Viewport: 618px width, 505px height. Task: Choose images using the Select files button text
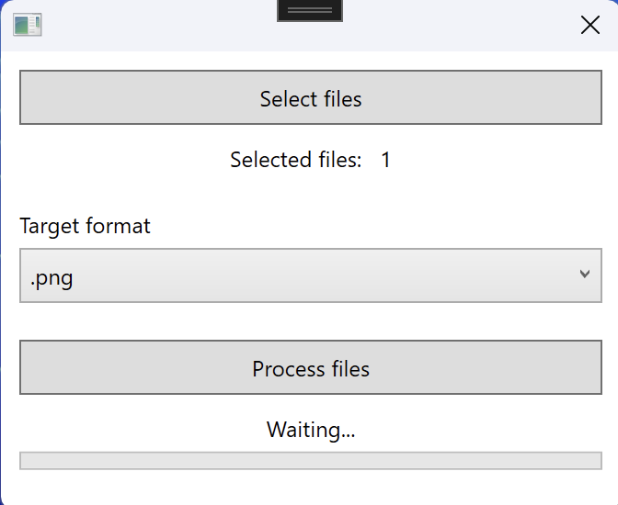pyautogui.click(x=311, y=98)
